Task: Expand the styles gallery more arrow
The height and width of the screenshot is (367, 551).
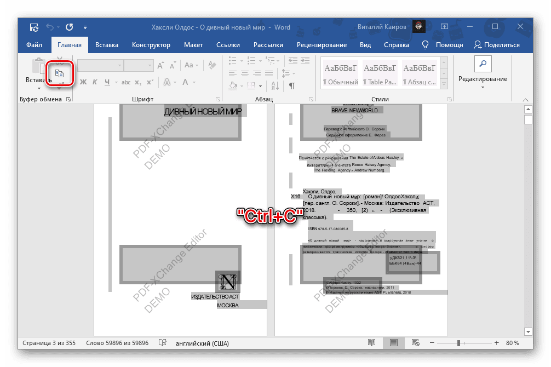Action: coord(444,84)
